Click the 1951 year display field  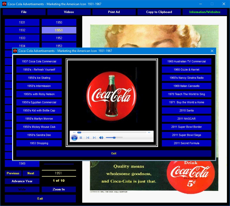59,173
